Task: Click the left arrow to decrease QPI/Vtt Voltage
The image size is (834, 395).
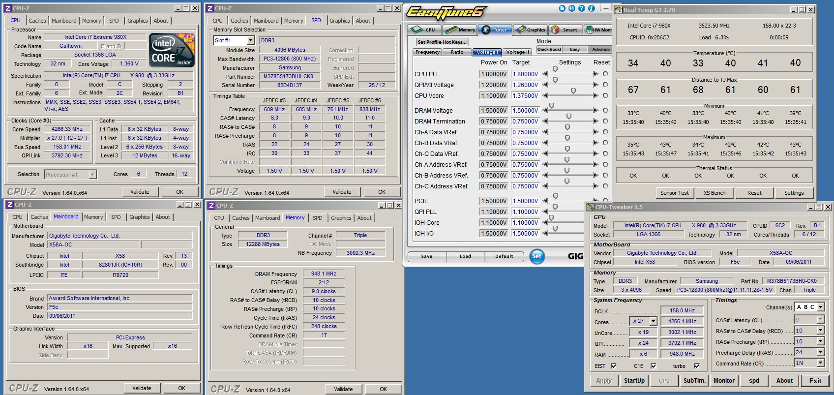Action: tap(545, 85)
